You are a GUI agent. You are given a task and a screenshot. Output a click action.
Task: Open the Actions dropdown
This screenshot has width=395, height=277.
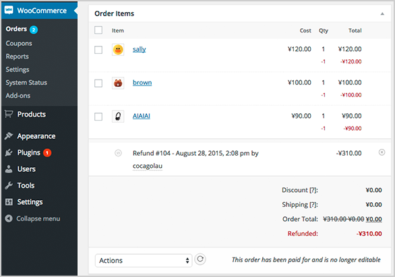coord(144,260)
